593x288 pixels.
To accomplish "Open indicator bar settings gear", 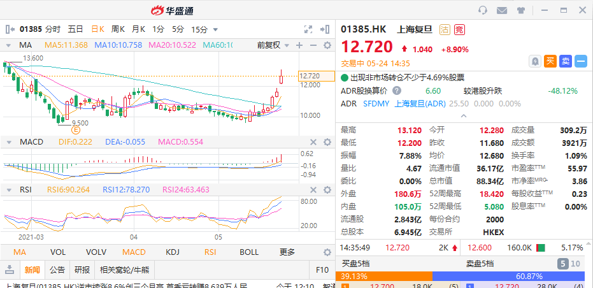I will [x=327, y=252].
